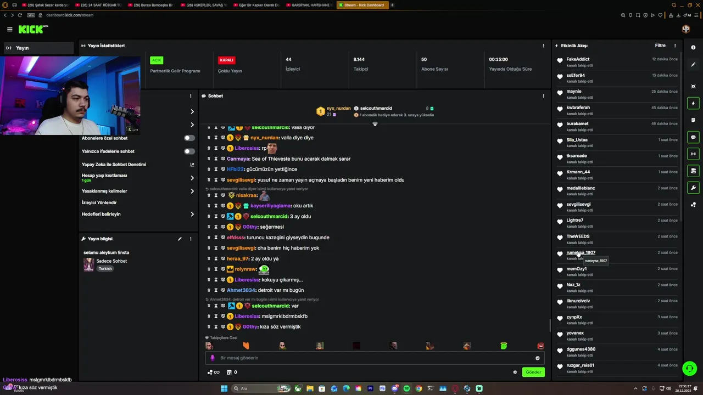Viewport: 703px width, 395px height.
Task: Click the red KAPALI multistream badge
Action: pyautogui.click(x=227, y=60)
